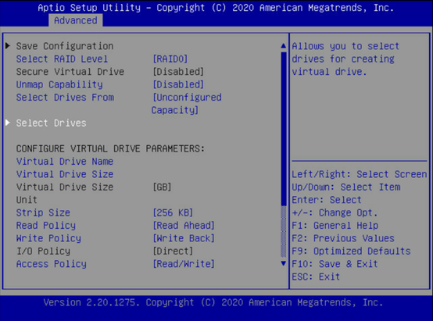The height and width of the screenshot is (321, 433).
Task: Toggle the Write Policy [Write Back] value
Action: [x=184, y=238]
